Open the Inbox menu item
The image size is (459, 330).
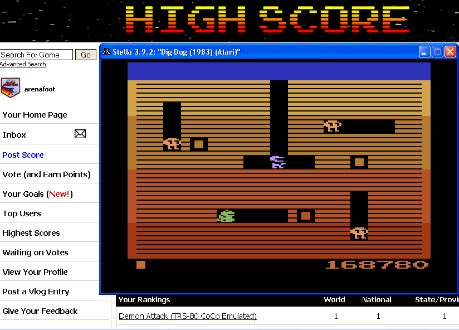(x=14, y=135)
